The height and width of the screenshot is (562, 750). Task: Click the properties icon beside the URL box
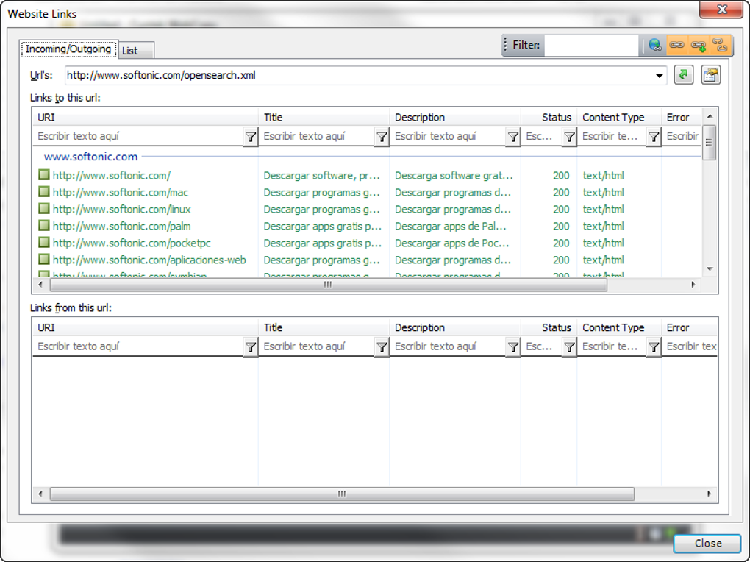[711, 75]
